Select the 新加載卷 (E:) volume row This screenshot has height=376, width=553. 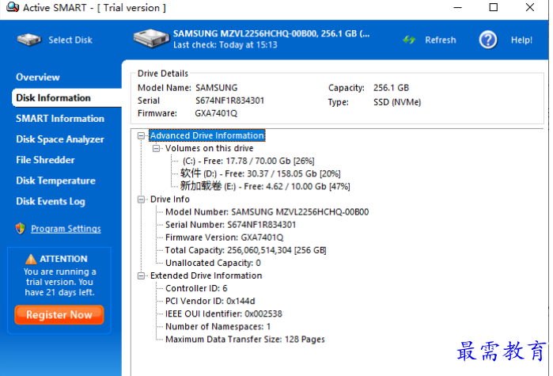(x=265, y=186)
